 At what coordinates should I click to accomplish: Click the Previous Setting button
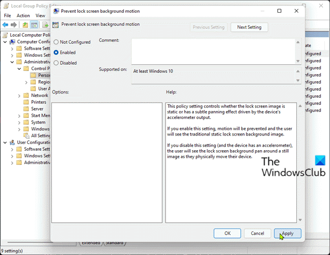click(208, 27)
